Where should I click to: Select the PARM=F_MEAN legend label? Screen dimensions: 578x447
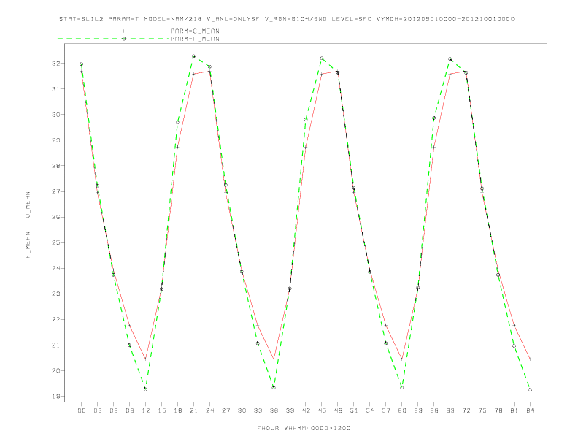[195, 39]
